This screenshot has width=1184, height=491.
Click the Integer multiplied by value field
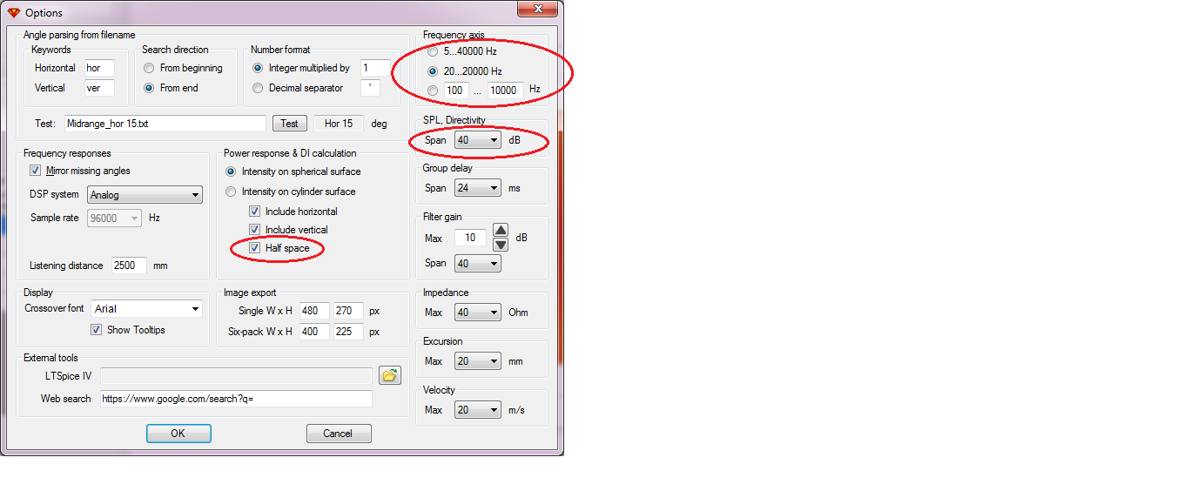click(375, 68)
